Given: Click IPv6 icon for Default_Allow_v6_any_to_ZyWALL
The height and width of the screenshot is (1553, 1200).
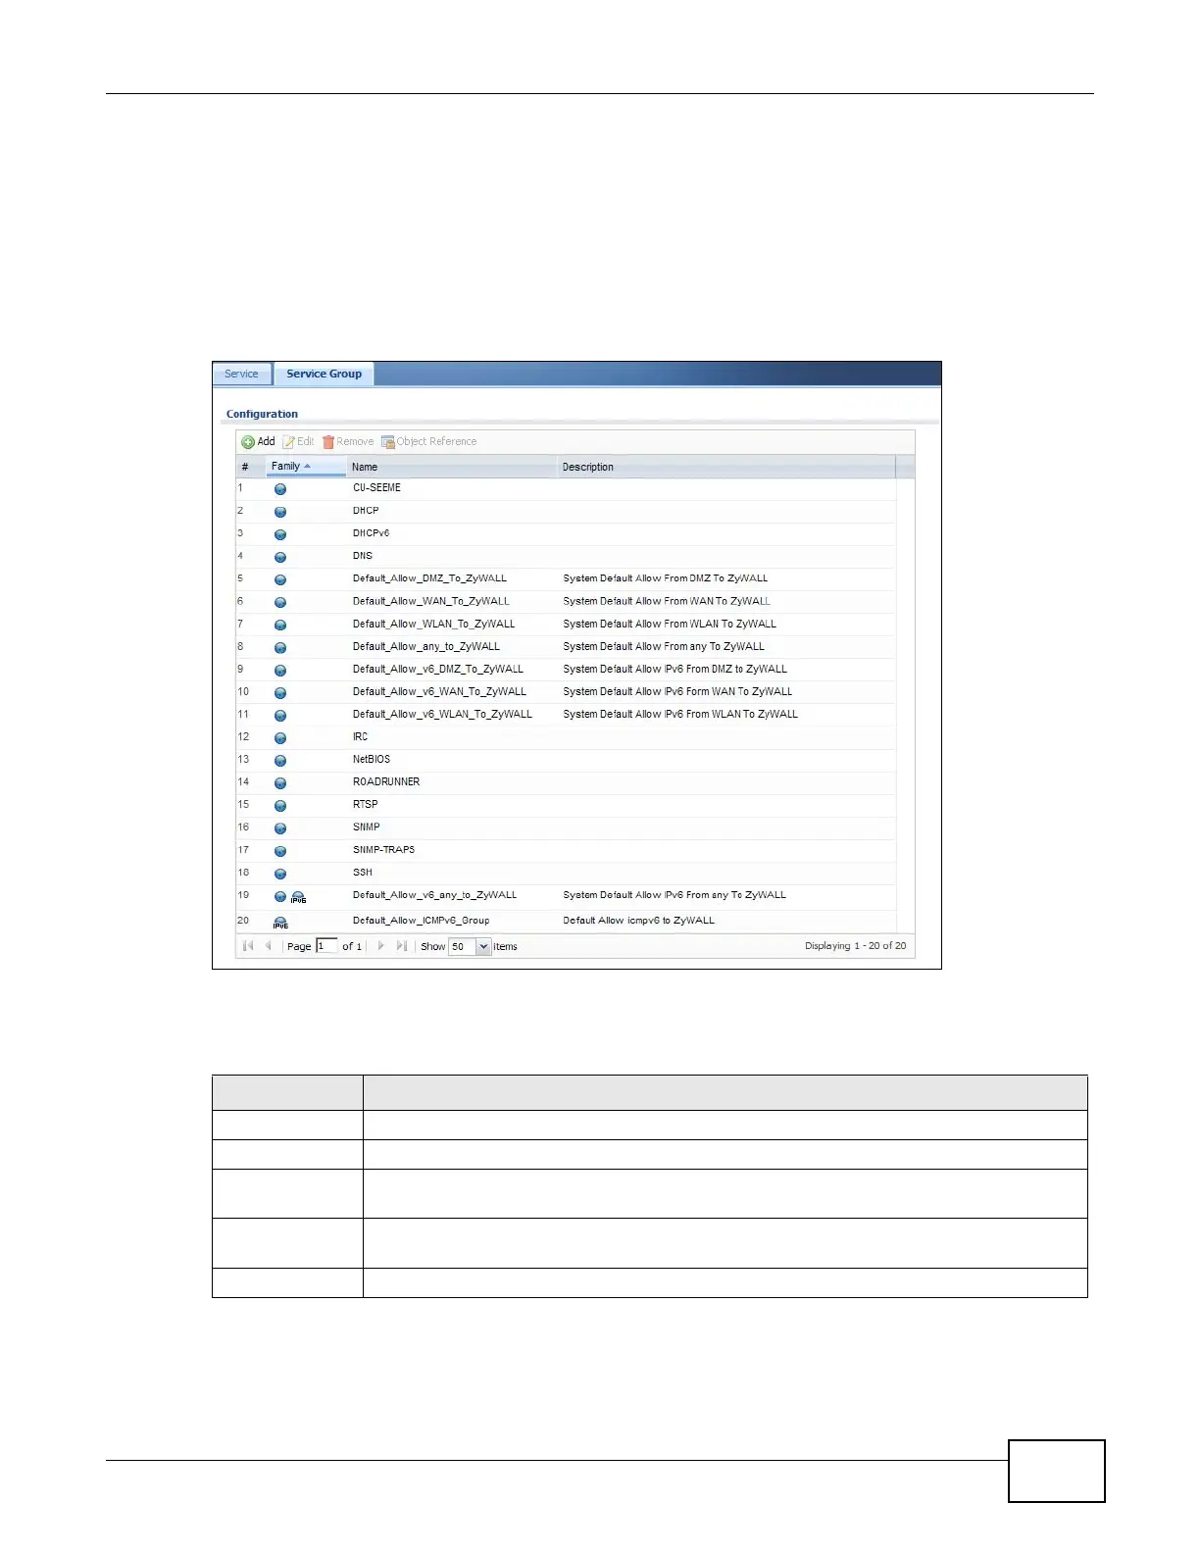Looking at the screenshot, I should pos(298,897).
